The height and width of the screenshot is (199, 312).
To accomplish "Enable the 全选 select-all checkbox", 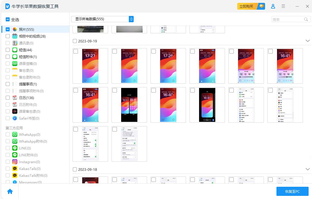I will pos(7,19).
